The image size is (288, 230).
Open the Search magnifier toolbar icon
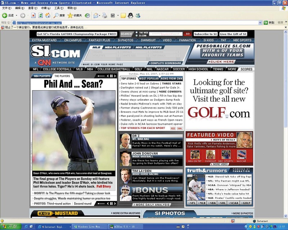tap(56, 15)
